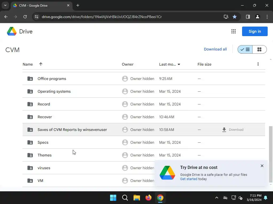Viewport: 273px width, 204px height.
Task: Click the owner avatar in the Themes row
Action: click(x=125, y=155)
